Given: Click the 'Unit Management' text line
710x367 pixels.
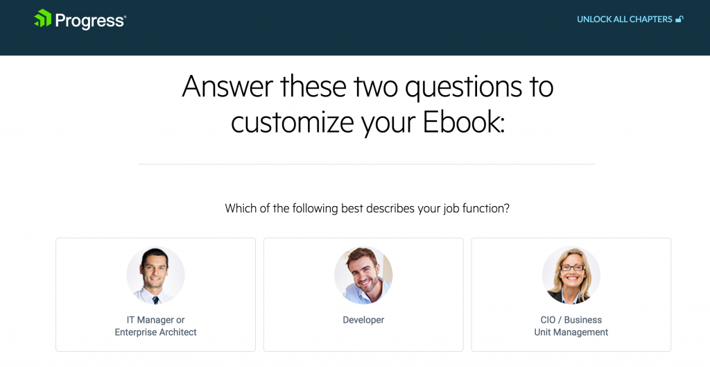Looking at the screenshot, I should 571,332.
